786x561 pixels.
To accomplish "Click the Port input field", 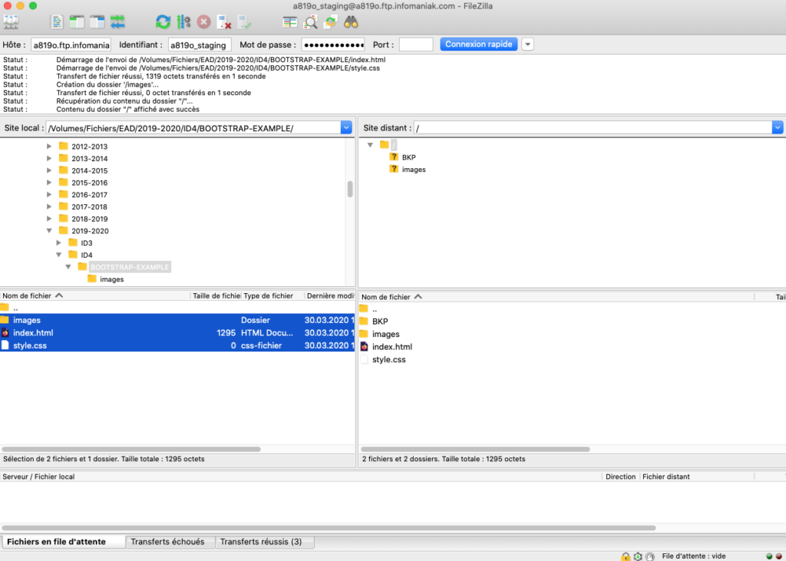I will 415,45.
